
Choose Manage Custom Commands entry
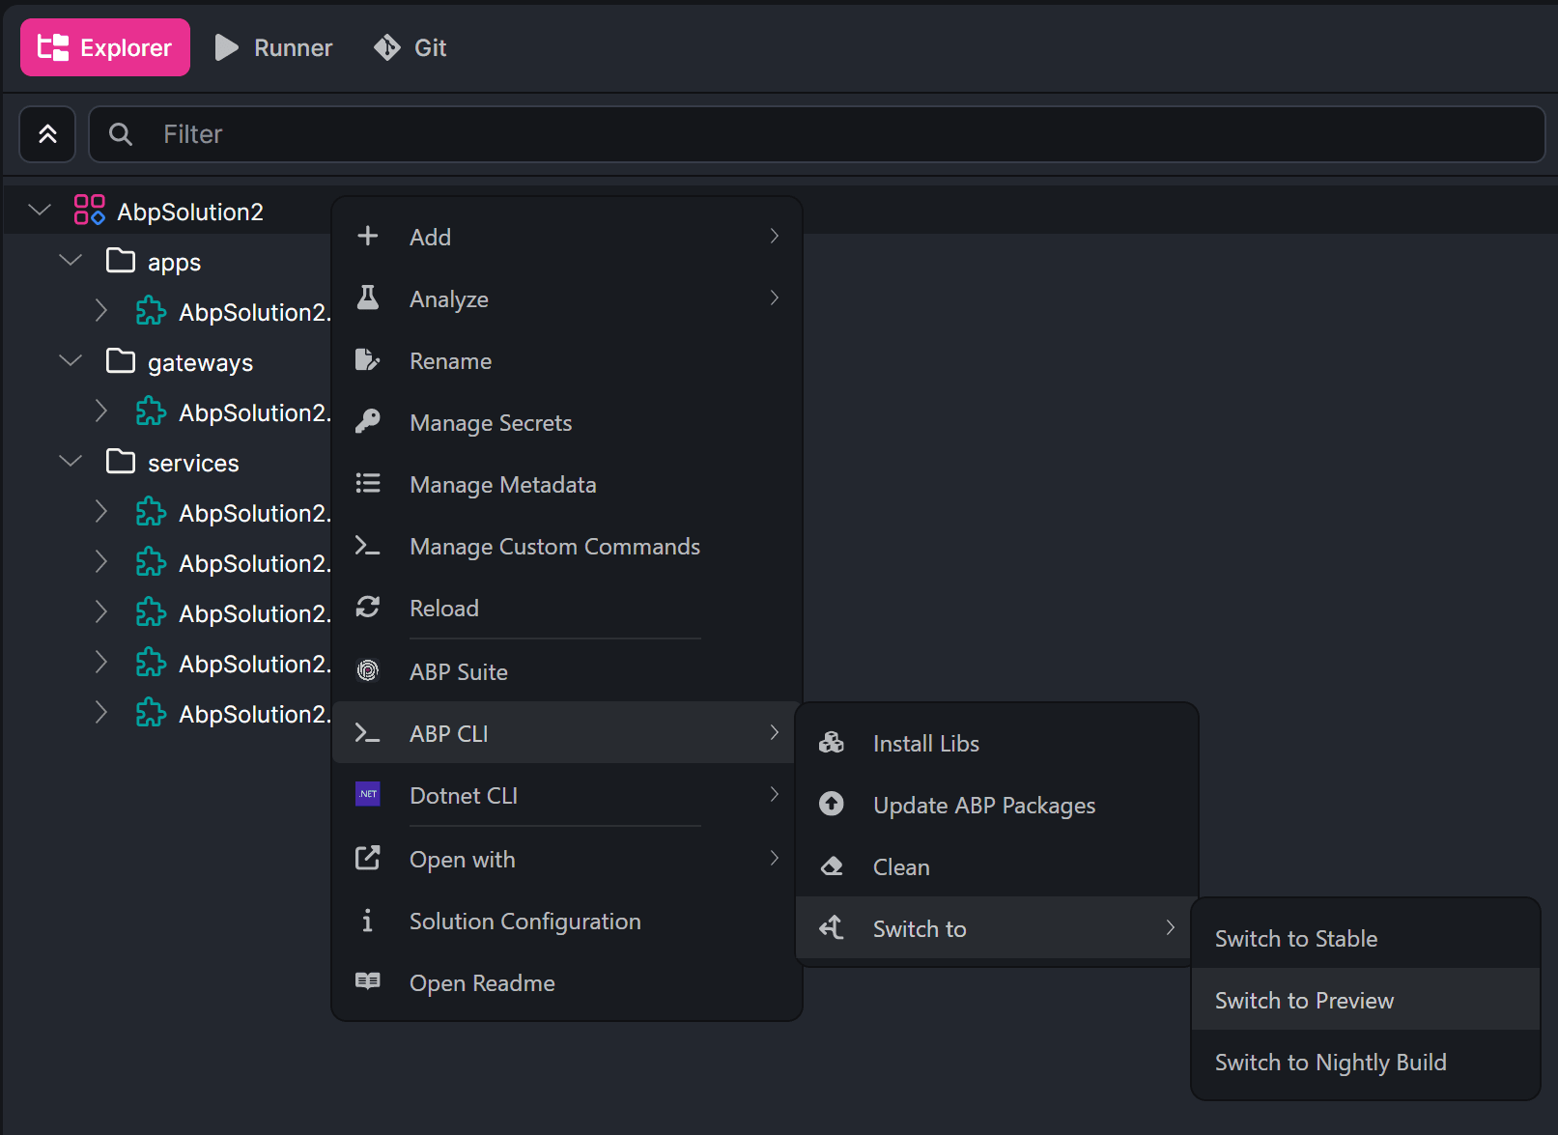click(567, 546)
